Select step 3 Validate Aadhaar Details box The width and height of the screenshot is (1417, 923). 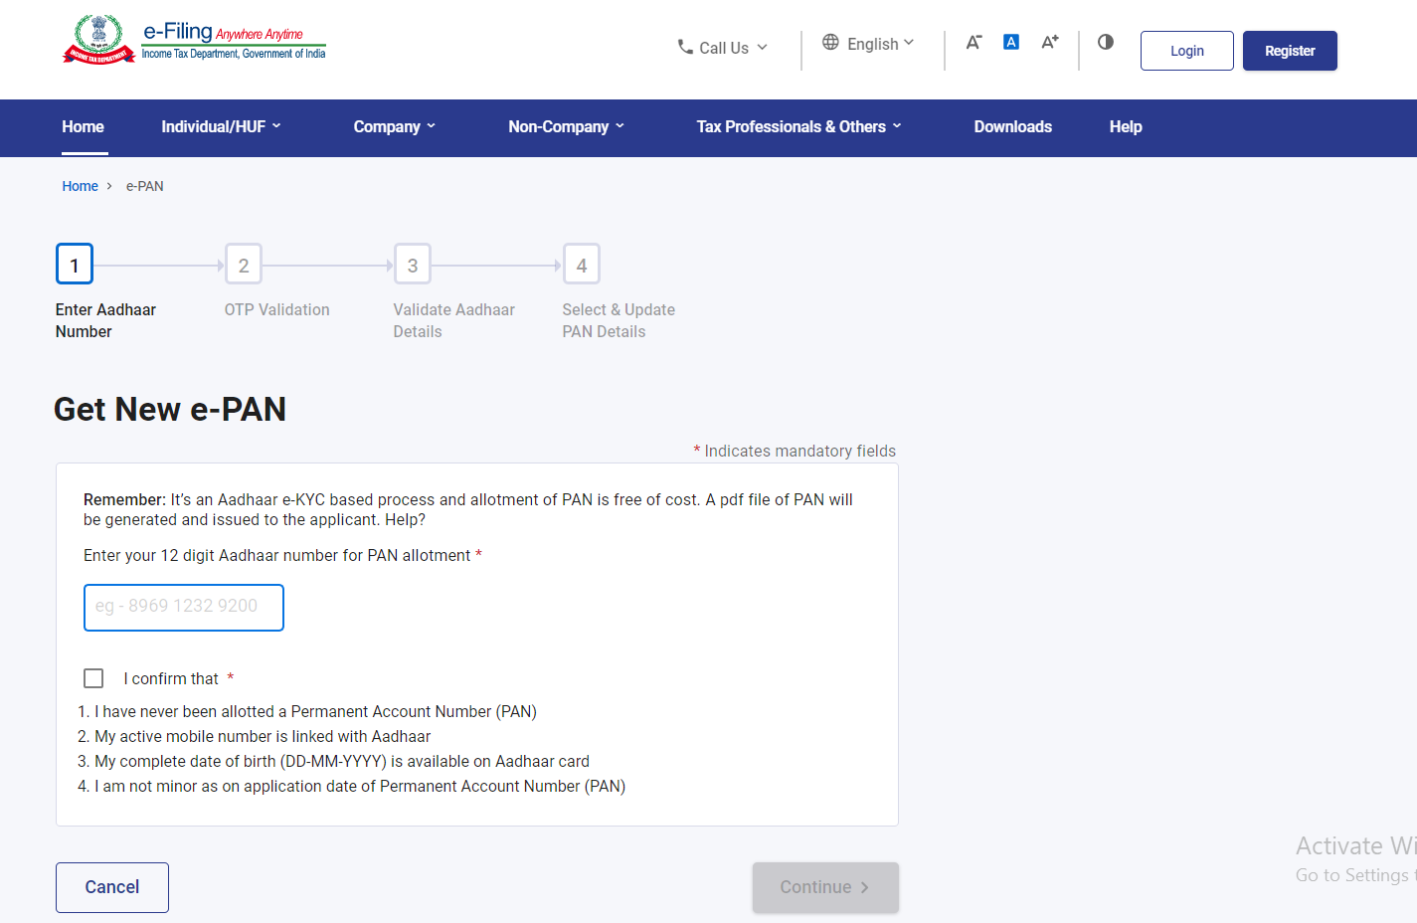[413, 265]
